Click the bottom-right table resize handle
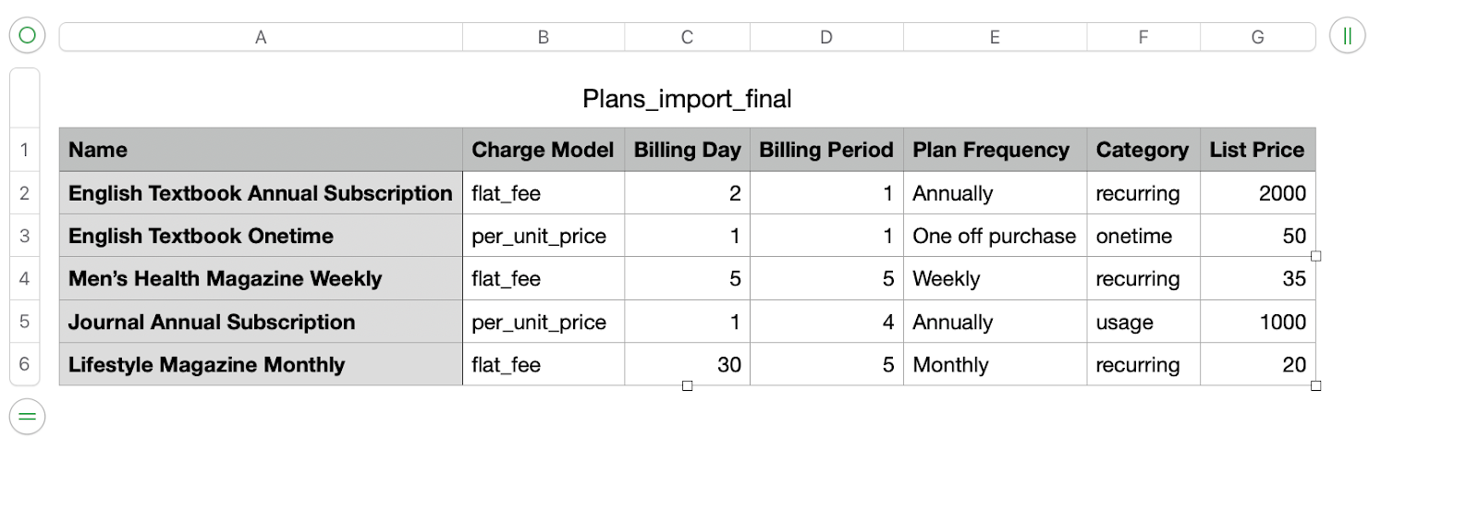The image size is (1479, 524). coord(1315,385)
